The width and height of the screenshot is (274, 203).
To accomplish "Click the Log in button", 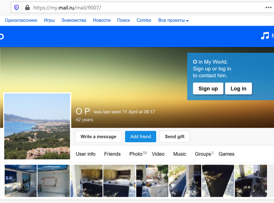I will 238,89.
